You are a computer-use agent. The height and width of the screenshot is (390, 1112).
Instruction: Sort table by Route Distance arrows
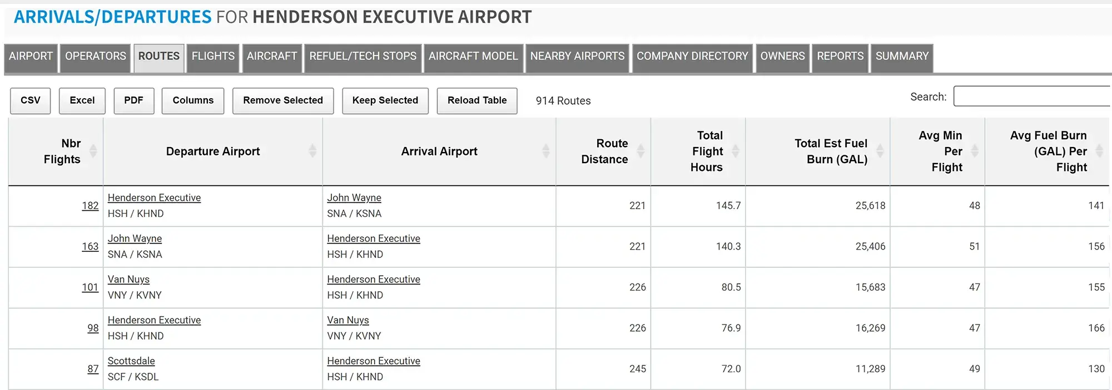641,151
